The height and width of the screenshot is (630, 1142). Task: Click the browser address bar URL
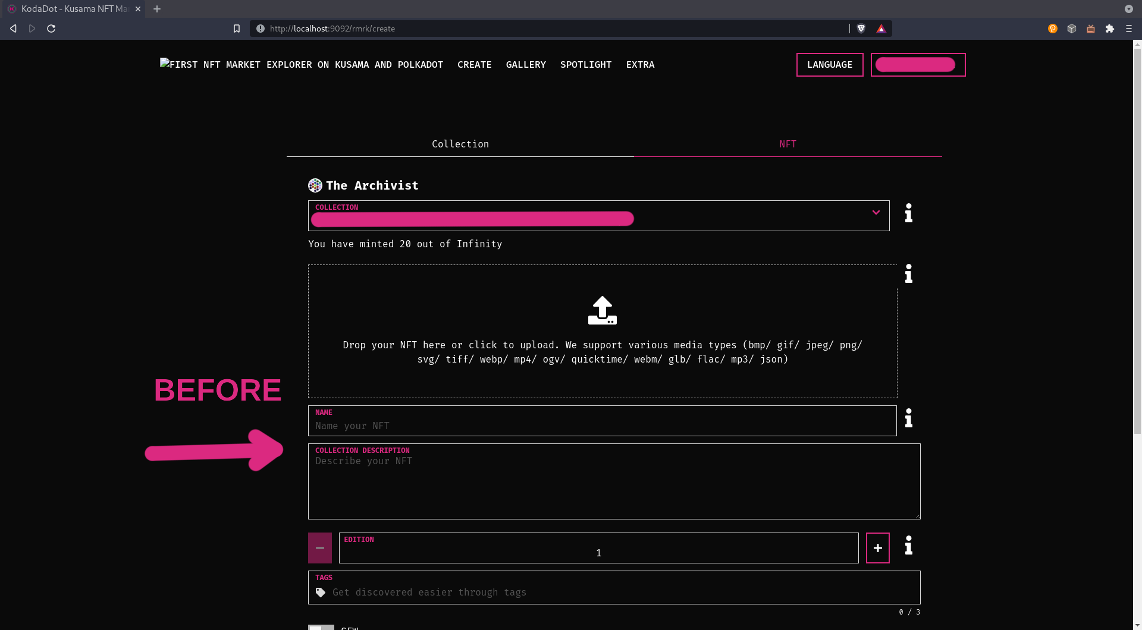point(332,29)
